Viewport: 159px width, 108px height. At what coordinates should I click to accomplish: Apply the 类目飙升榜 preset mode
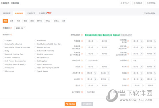(x=98, y=35)
